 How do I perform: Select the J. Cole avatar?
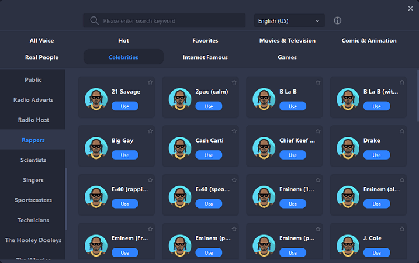tap(348, 246)
